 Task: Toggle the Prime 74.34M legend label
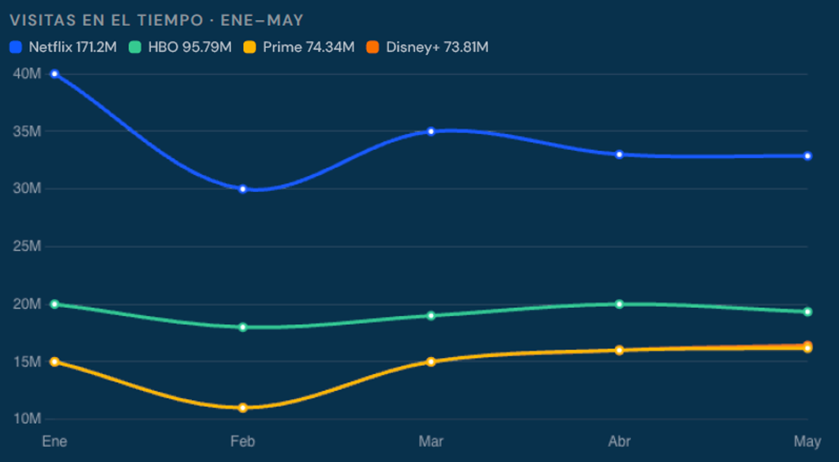coord(308,47)
